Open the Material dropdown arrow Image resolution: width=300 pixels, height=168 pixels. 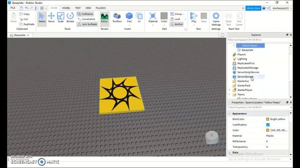[153, 25]
